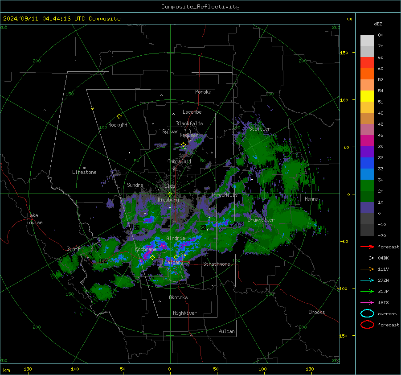Click the Brooks label
The height and width of the screenshot is (375, 401).
pyautogui.click(x=317, y=312)
